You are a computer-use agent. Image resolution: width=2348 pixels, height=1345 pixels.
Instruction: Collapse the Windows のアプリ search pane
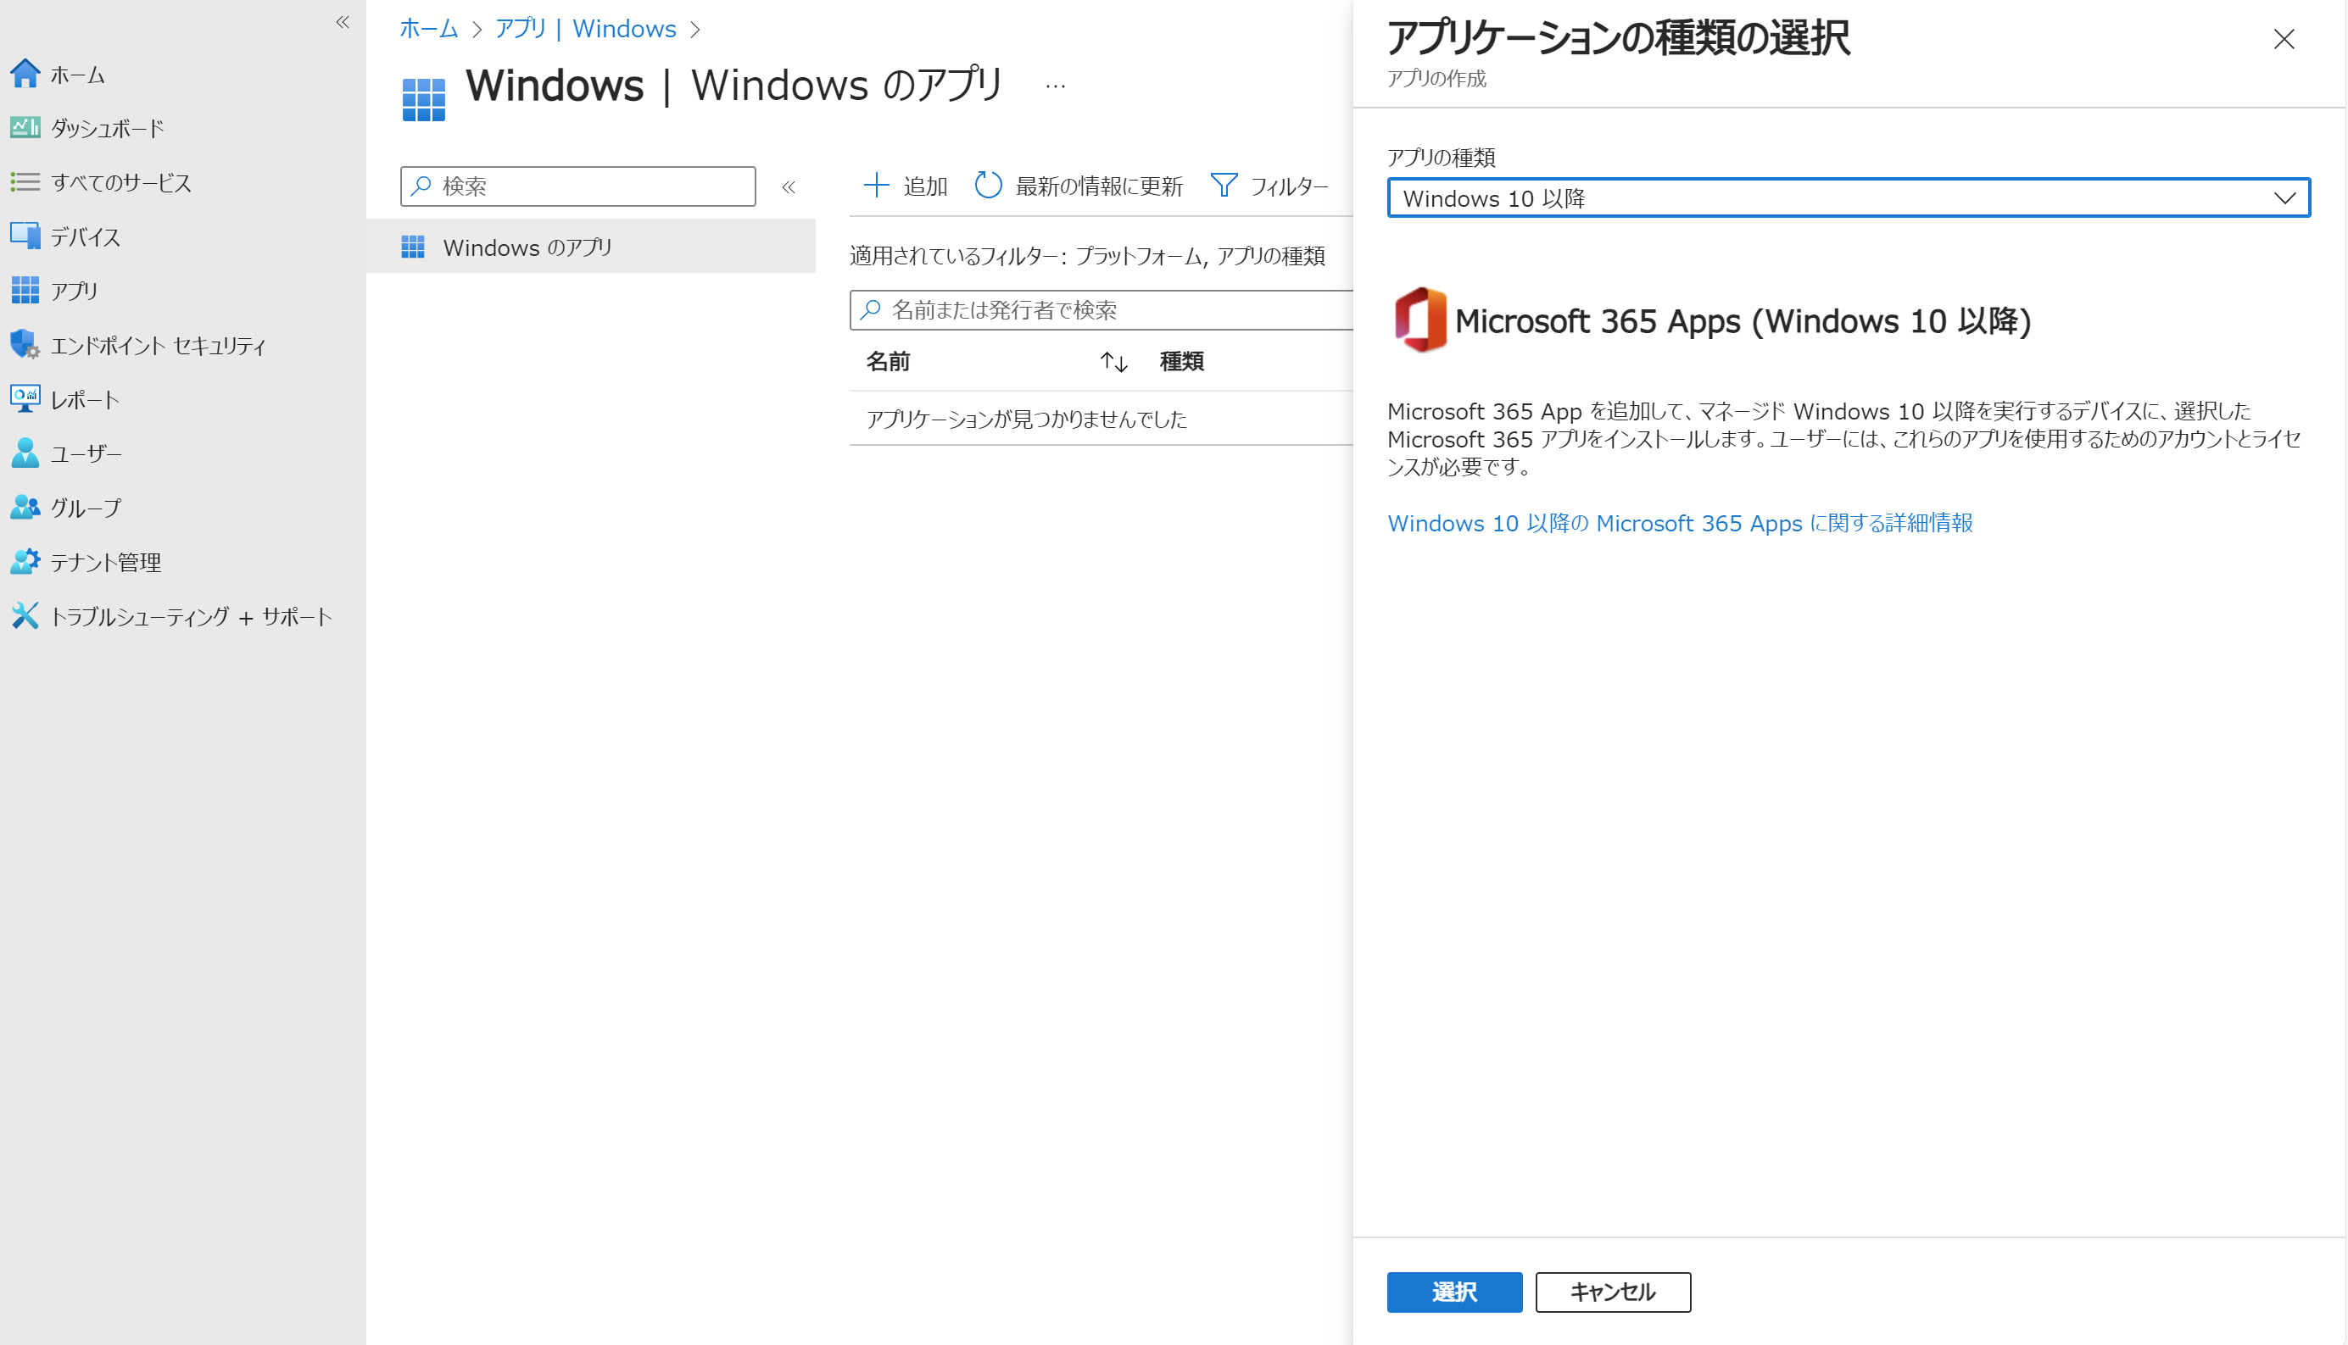click(x=789, y=186)
